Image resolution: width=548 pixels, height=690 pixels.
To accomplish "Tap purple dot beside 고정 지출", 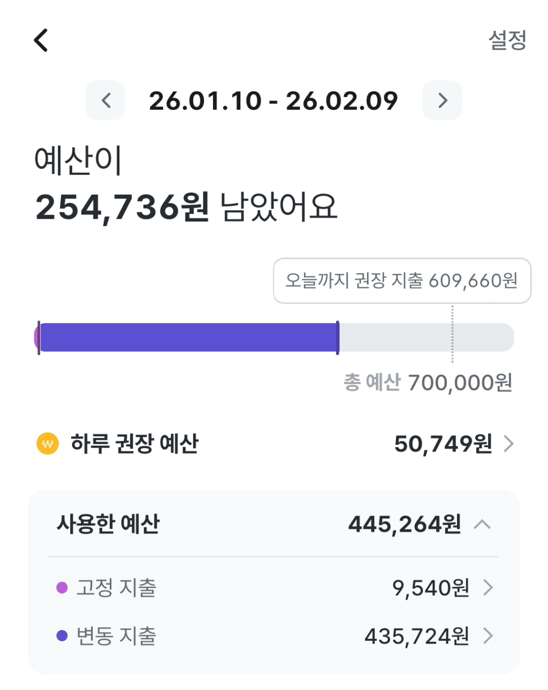I will tap(62, 588).
